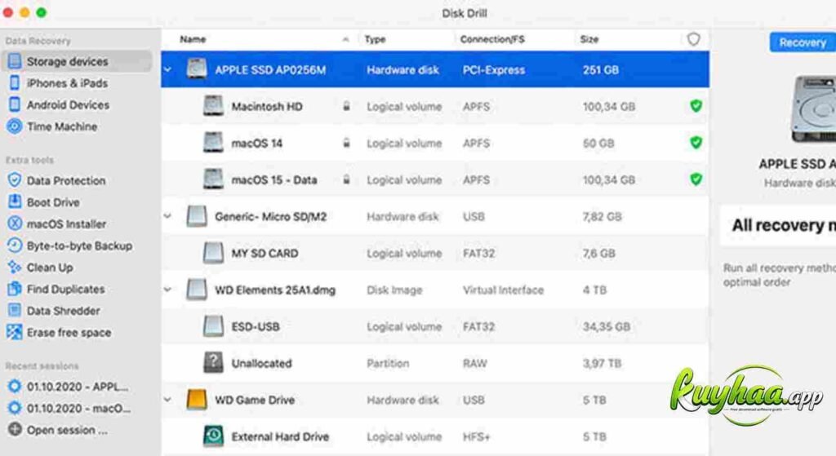
Task: Click the APPLE SSD AP0256M disk icon
Action: [x=197, y=69]
